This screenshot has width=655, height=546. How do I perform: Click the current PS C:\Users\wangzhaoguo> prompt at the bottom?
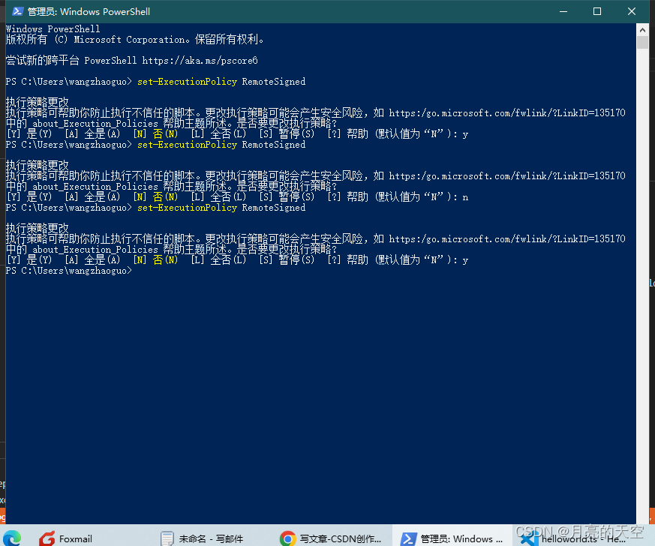pyautogui.click(x=69, y=271)
